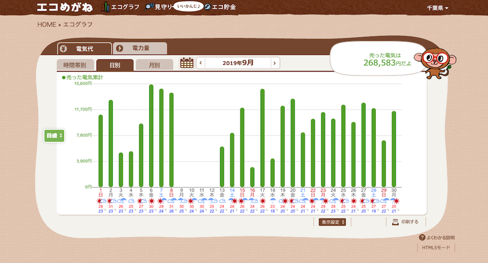Open the エコ貯金 savings icon
Screen dimensions: 488x263
coord(207,7)
